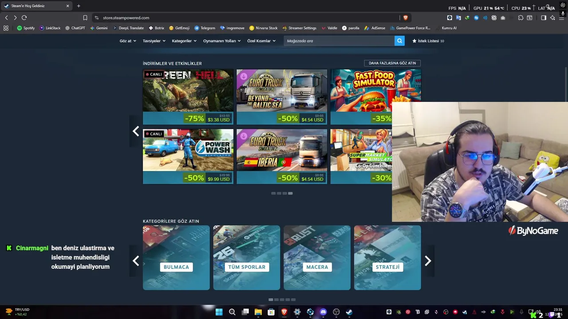Open the Gemini bookmark
Image resolution: width=568 pixels, height=319 pixels.
tap(99, 28)
